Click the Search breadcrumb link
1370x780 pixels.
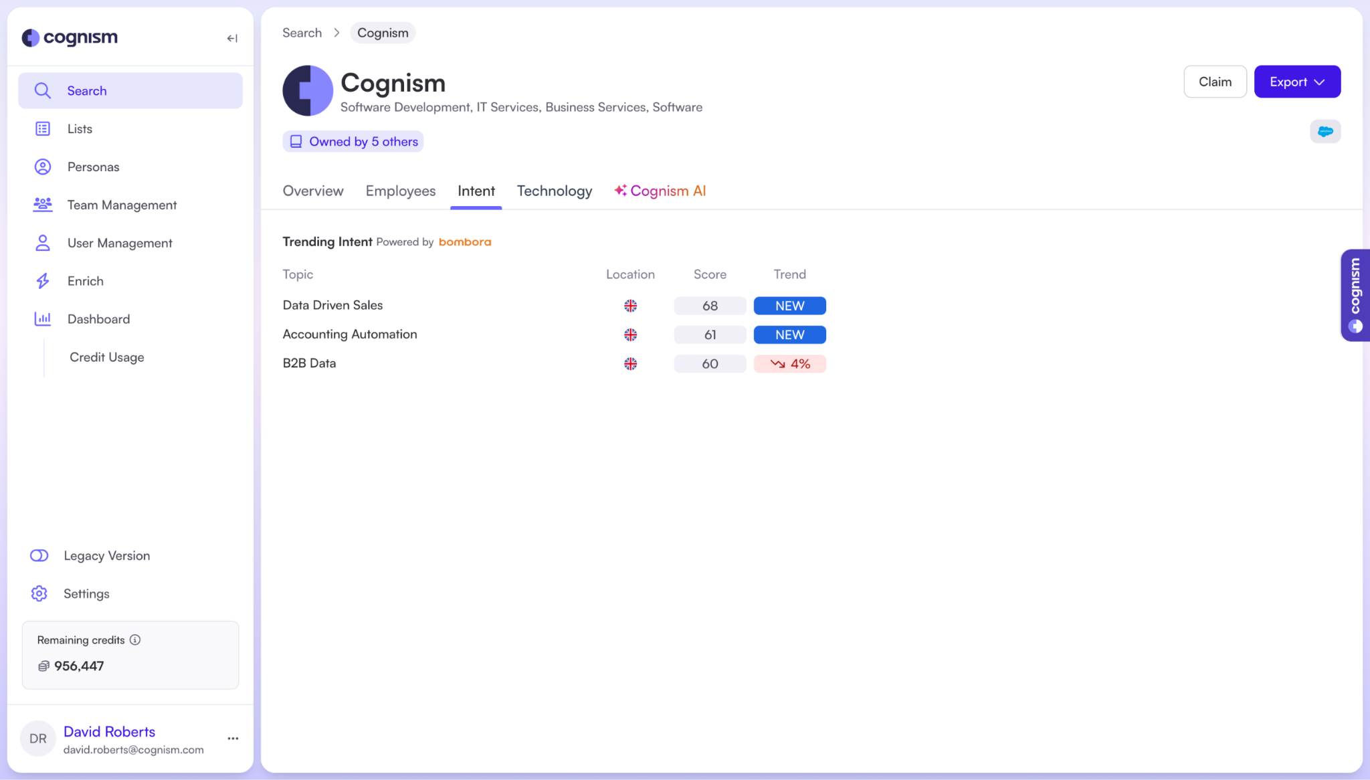coord(302,33)
